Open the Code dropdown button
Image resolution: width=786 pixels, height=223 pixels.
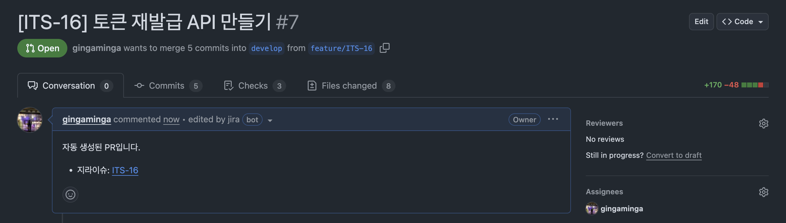[x=742, y=22]
